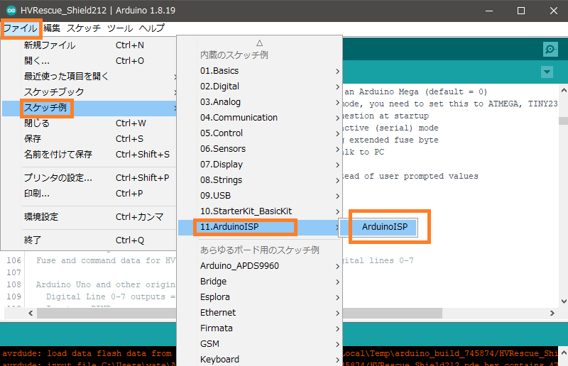Image resolution: width=568 pixels, height=366 pixels.
Task: Open the ヘルプ menu
Action: click(x=152, y=28)
